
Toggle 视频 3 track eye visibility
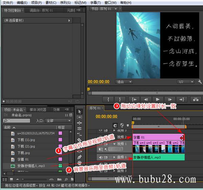coord(100,130)
